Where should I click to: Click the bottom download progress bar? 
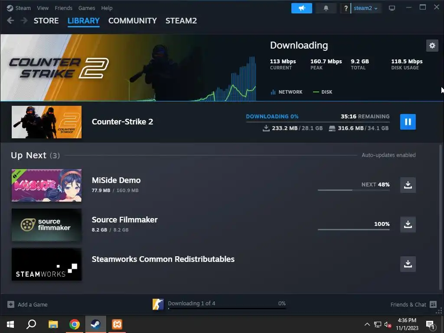tap(227, 308)
